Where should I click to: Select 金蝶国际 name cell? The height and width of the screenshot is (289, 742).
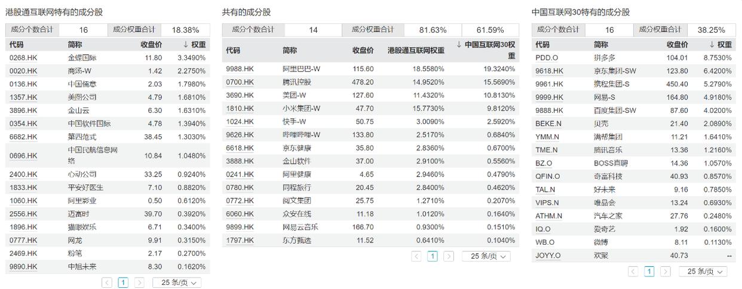pos(82,58)
